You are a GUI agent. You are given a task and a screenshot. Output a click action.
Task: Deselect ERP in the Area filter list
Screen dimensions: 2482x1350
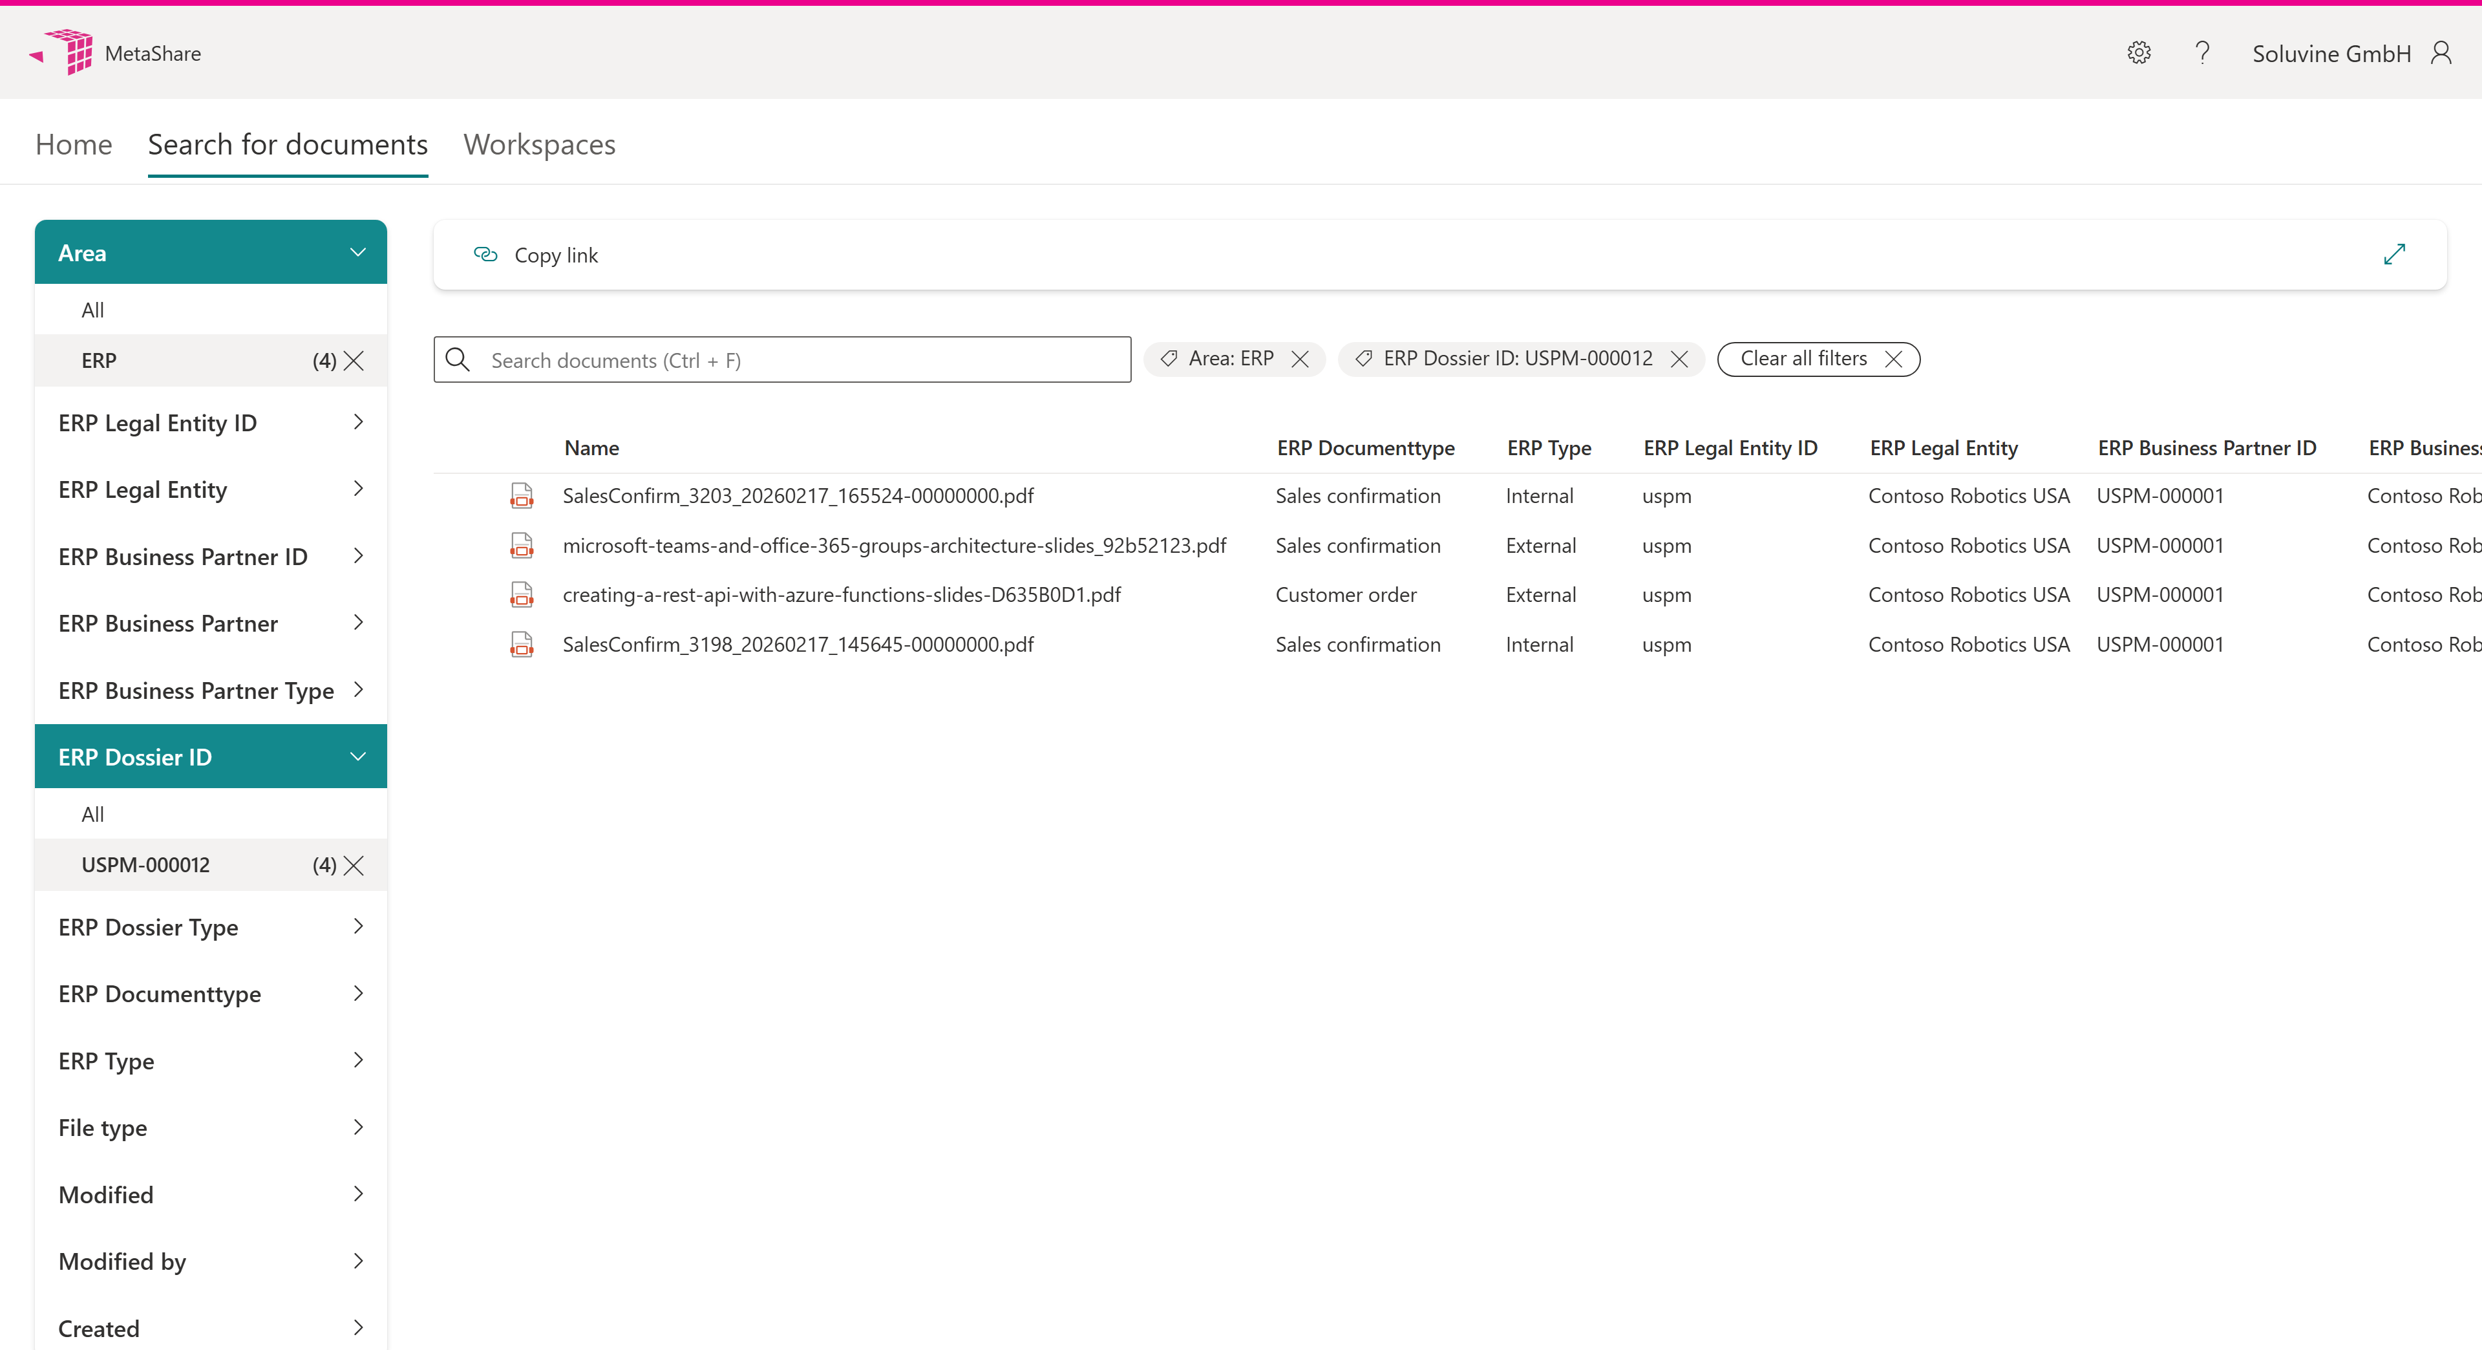click(x=354, y=360)
